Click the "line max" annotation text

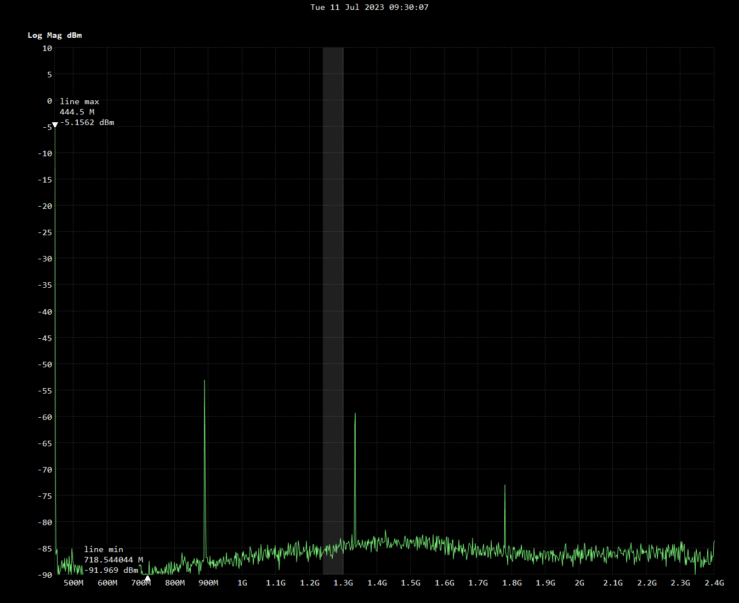tap(79, 101)
